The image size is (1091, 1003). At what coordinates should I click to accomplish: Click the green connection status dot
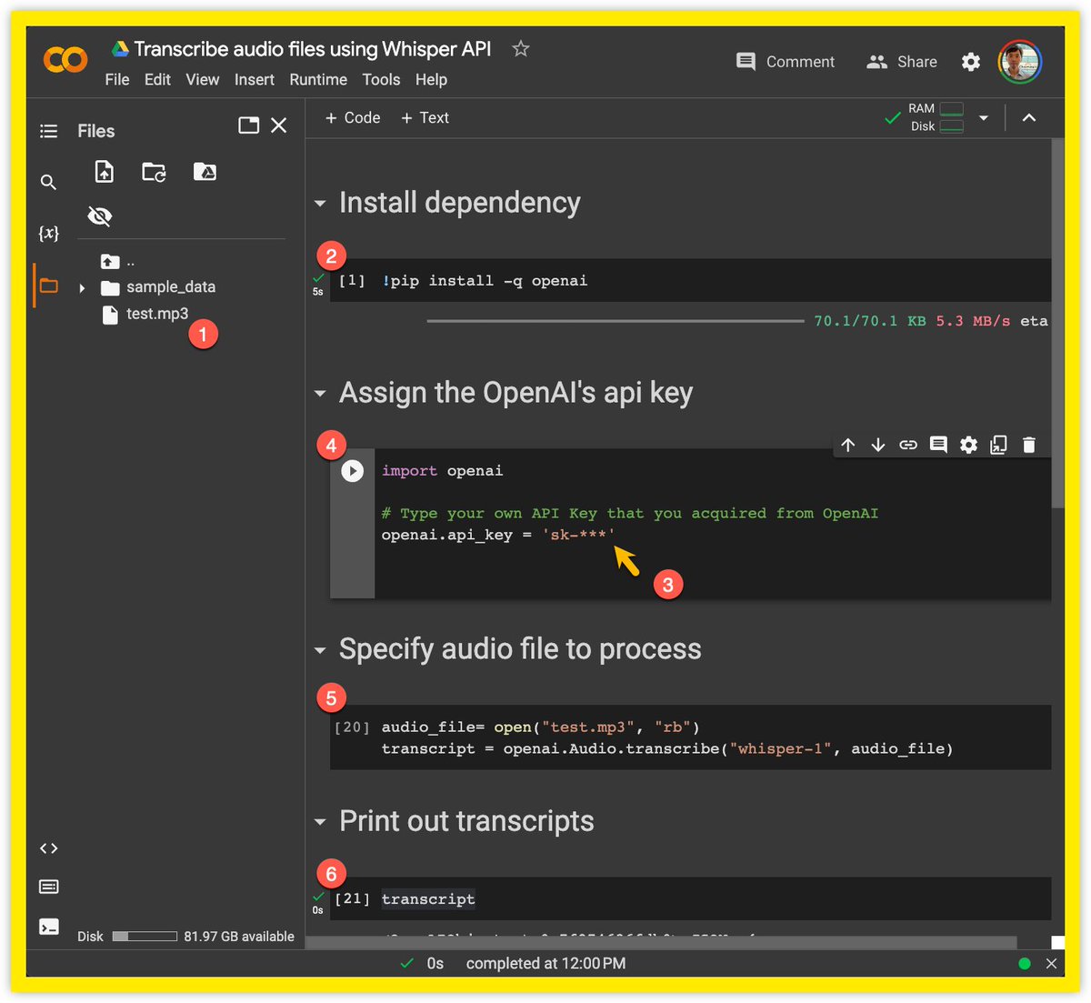(1025, 963)
